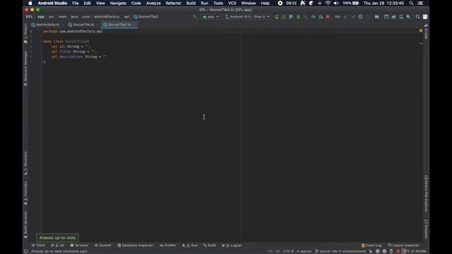Open the Navigate menu
Image resolution: width=452 pixels, height=254 pixels.
118,3
